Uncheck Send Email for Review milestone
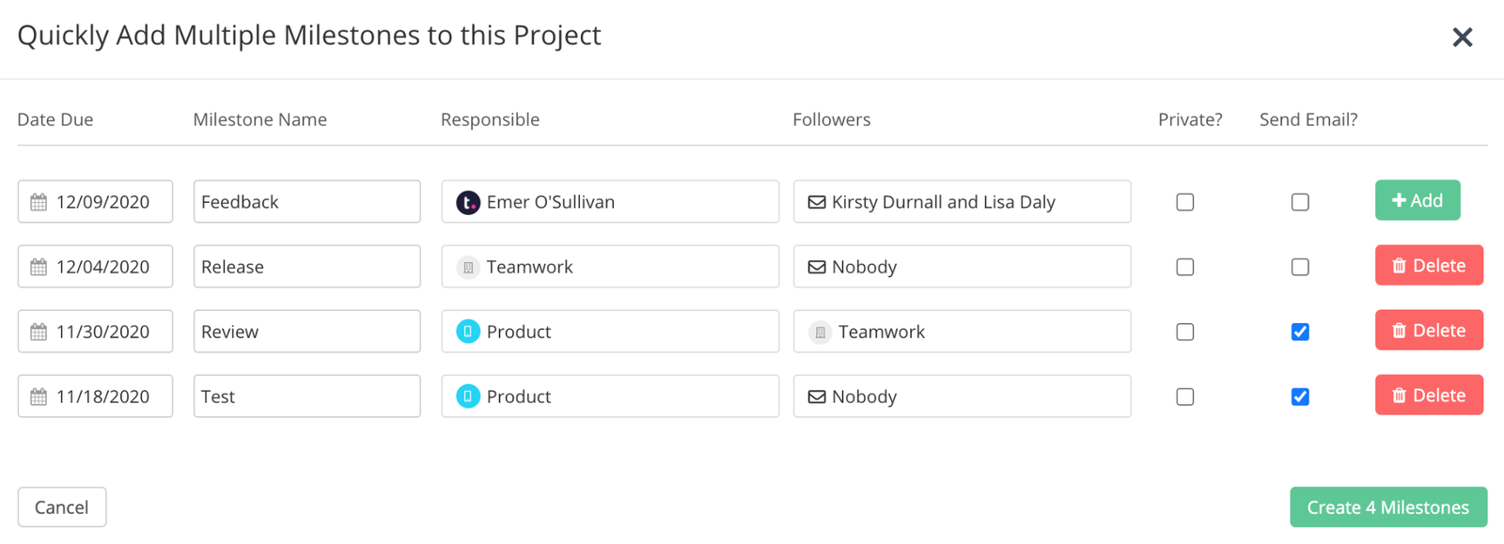 pyautogui.click(x=1300, y=332)
